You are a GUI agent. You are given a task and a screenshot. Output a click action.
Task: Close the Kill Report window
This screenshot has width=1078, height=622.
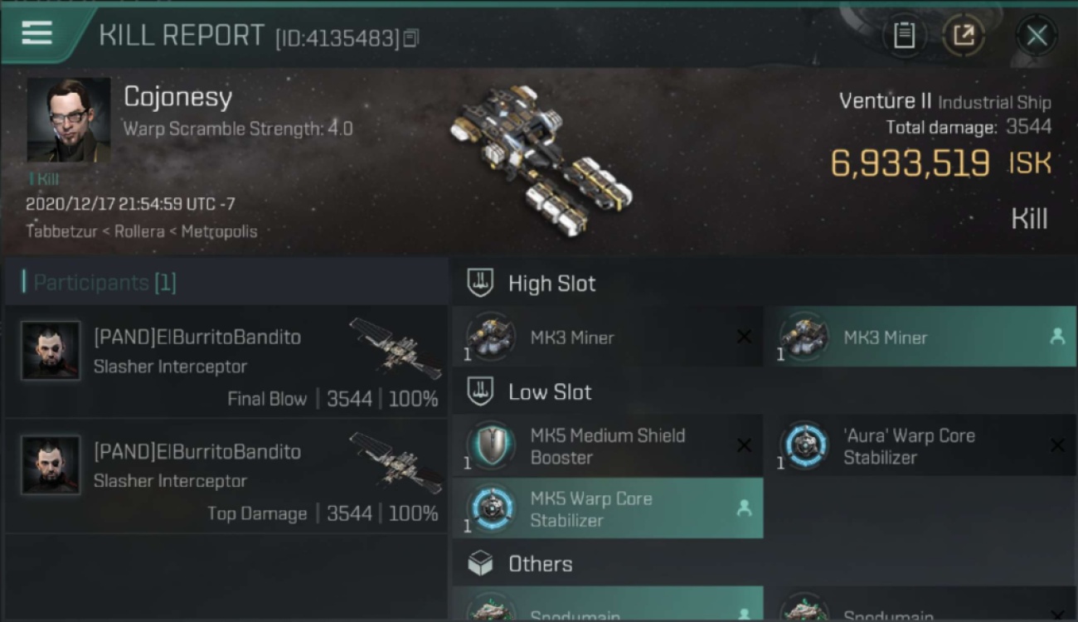pos(1037,36)
